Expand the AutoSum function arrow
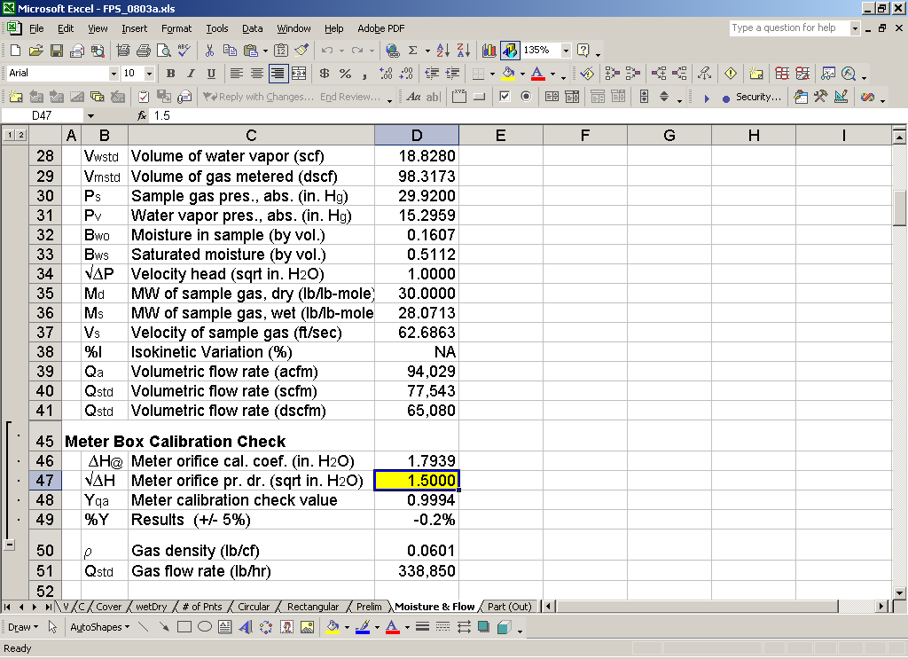The image size is (908, 659). pyautogui.click(x=427, y=51)
